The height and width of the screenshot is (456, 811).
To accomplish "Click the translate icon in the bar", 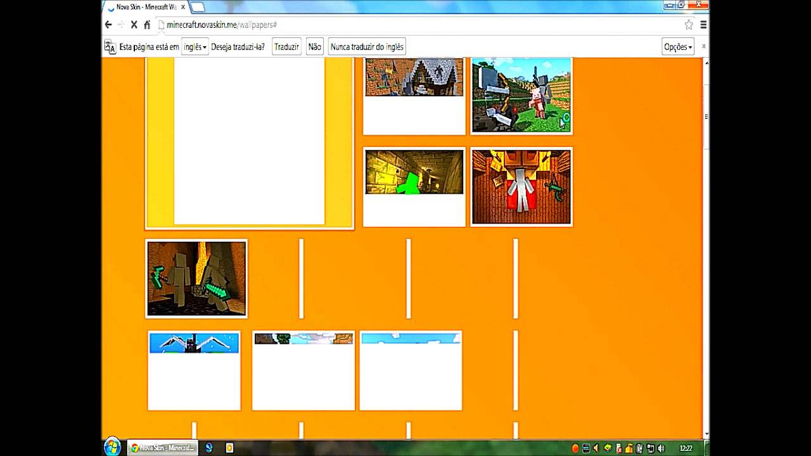I will 110,47.
